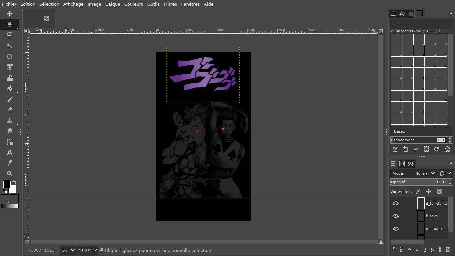This screenshot has height=256, width=455.
Task: Open layers dock tab configuration menu
Action: 451,163
